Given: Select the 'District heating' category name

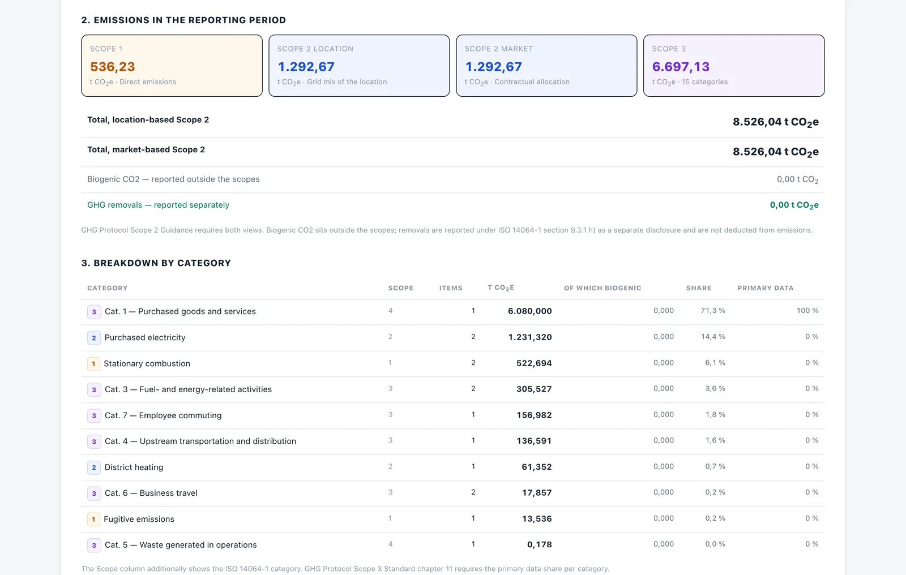Looking at the screenshot, I should click(x=134, y=467).
